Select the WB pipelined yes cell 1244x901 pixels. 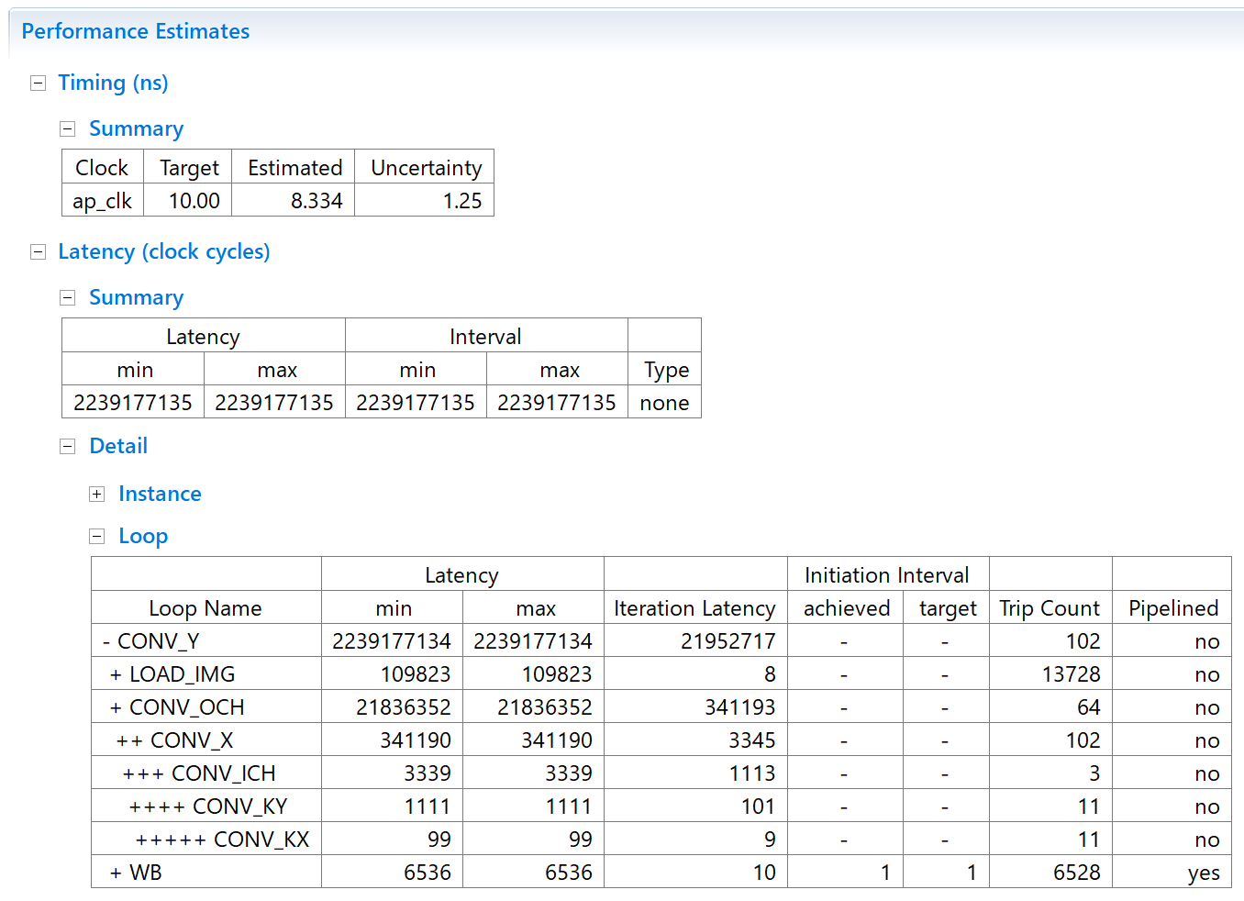pyautogui.click(x=1172, y=872)
